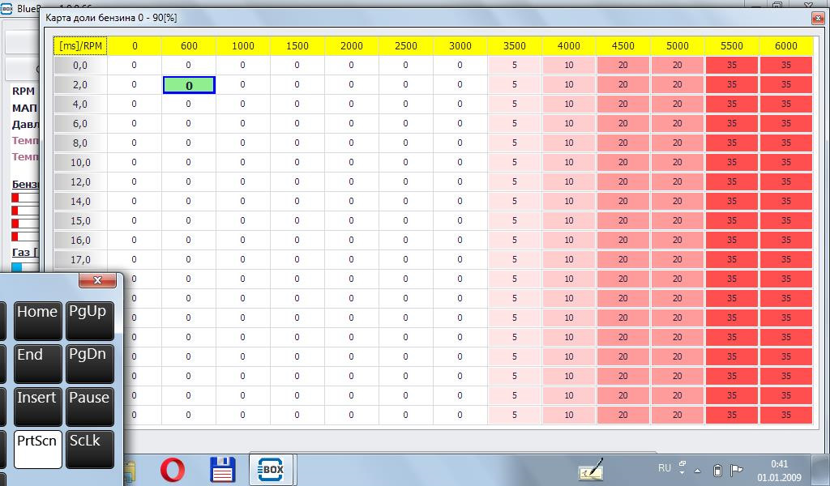Click the PrtScn key on on-screen keyboard
This screenshot has width=830, height=486.
pyautogui.click(x=37, y=450)
